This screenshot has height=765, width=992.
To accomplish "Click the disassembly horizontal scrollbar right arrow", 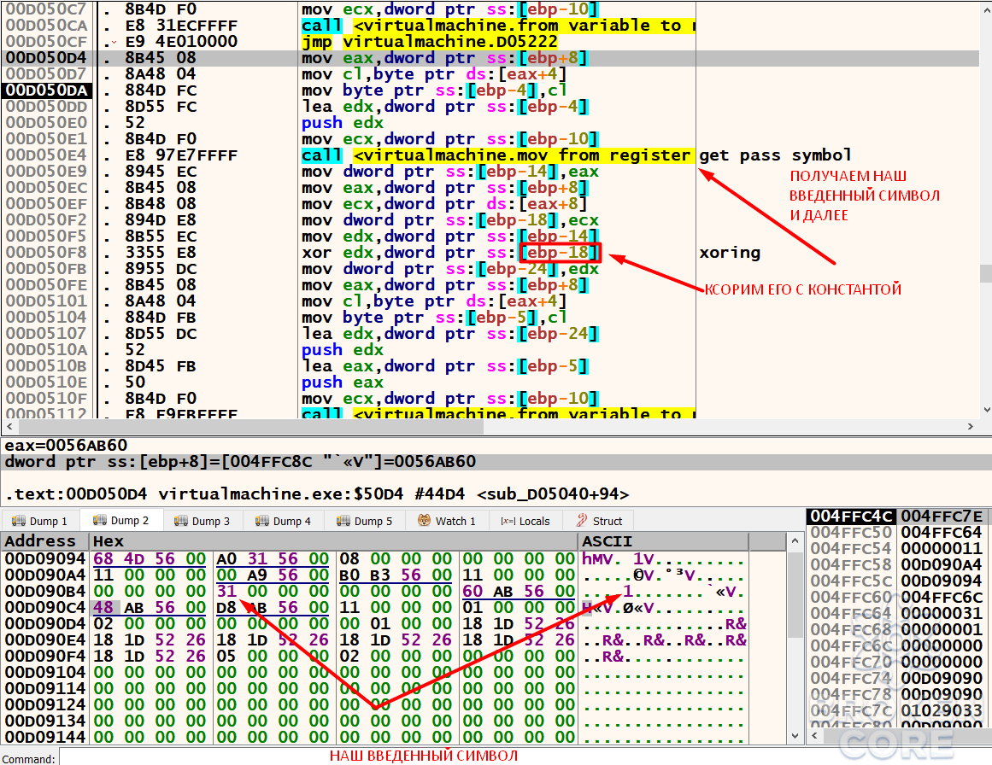I will tap(971, 427).
